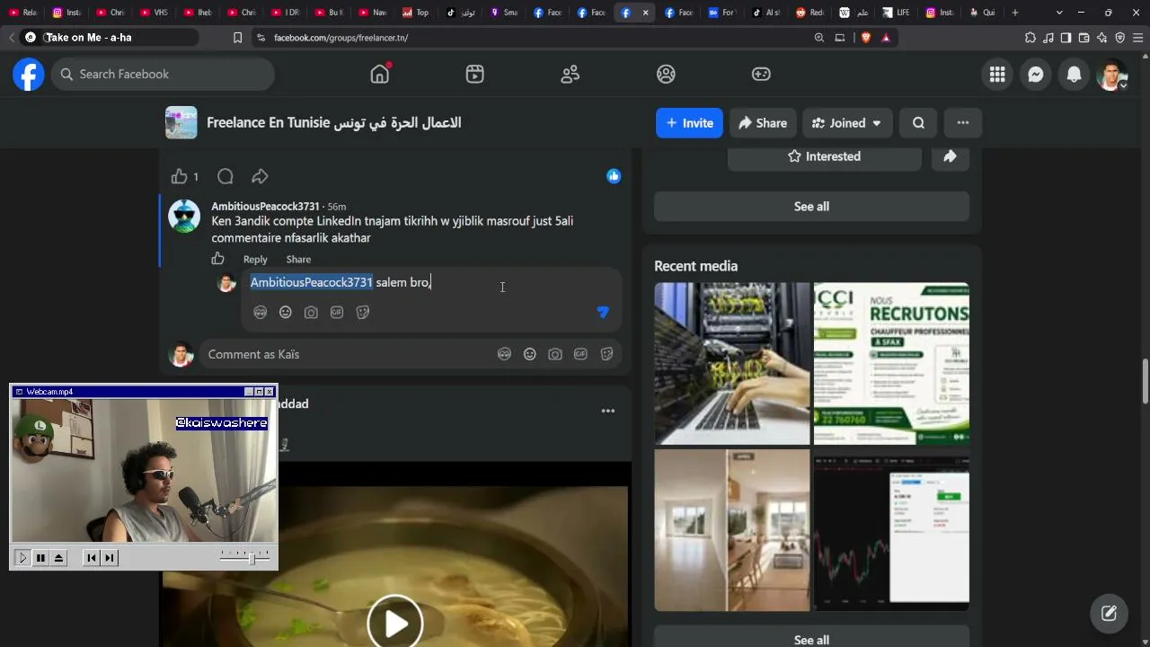Send the reply with the blue arrow icon
Image resolution: width=1150 pixels, height=647 pixels.
603,312
